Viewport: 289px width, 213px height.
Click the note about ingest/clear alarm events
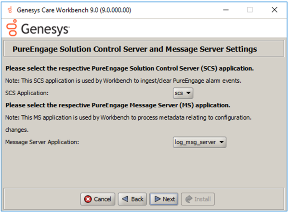click(x=123, y=81)
